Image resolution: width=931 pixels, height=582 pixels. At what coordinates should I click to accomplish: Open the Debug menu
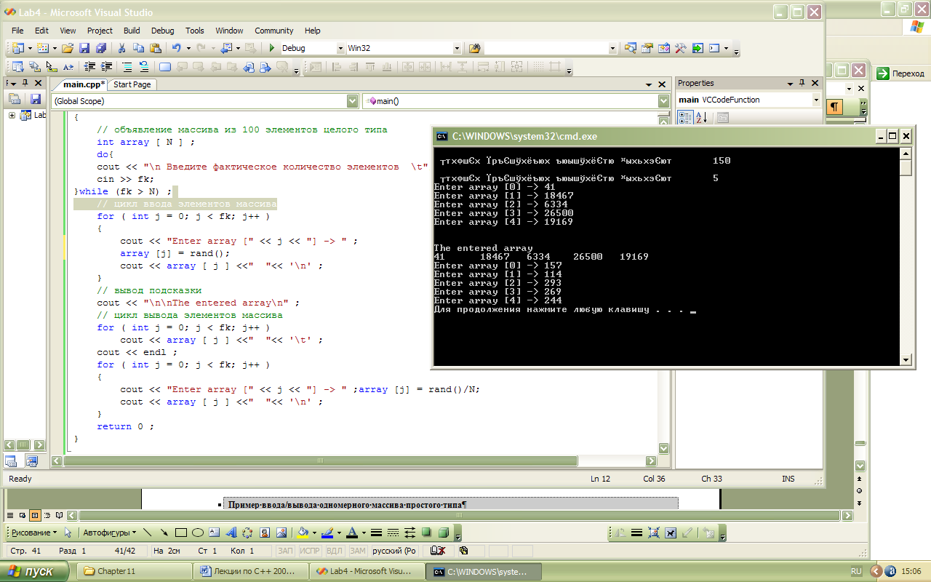pos(163,31)
